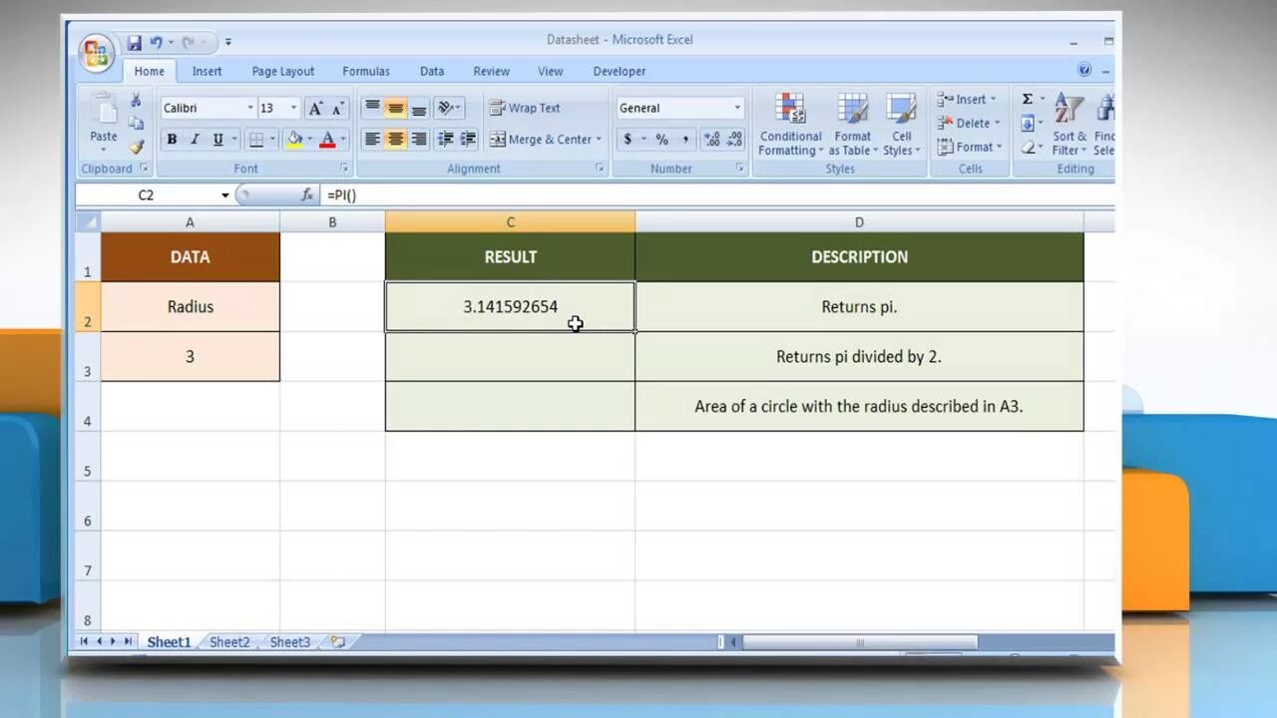Expand Paste options arrow
The image size is (1277, 718).
pyautogui.click(x=104, y=149)
